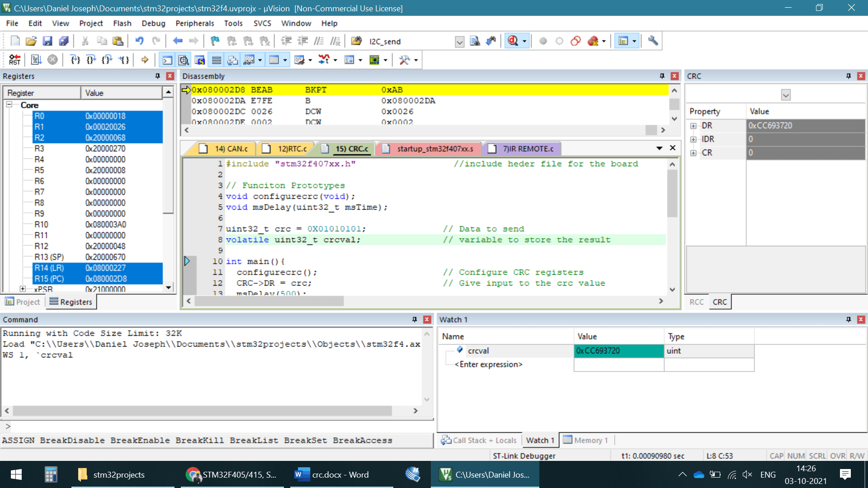868x488 pixels.
Task: Click the Reset CPU (RST) icon
Action: (14, 60)
